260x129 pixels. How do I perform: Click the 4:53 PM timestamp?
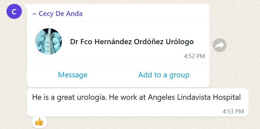click(233, 111)
